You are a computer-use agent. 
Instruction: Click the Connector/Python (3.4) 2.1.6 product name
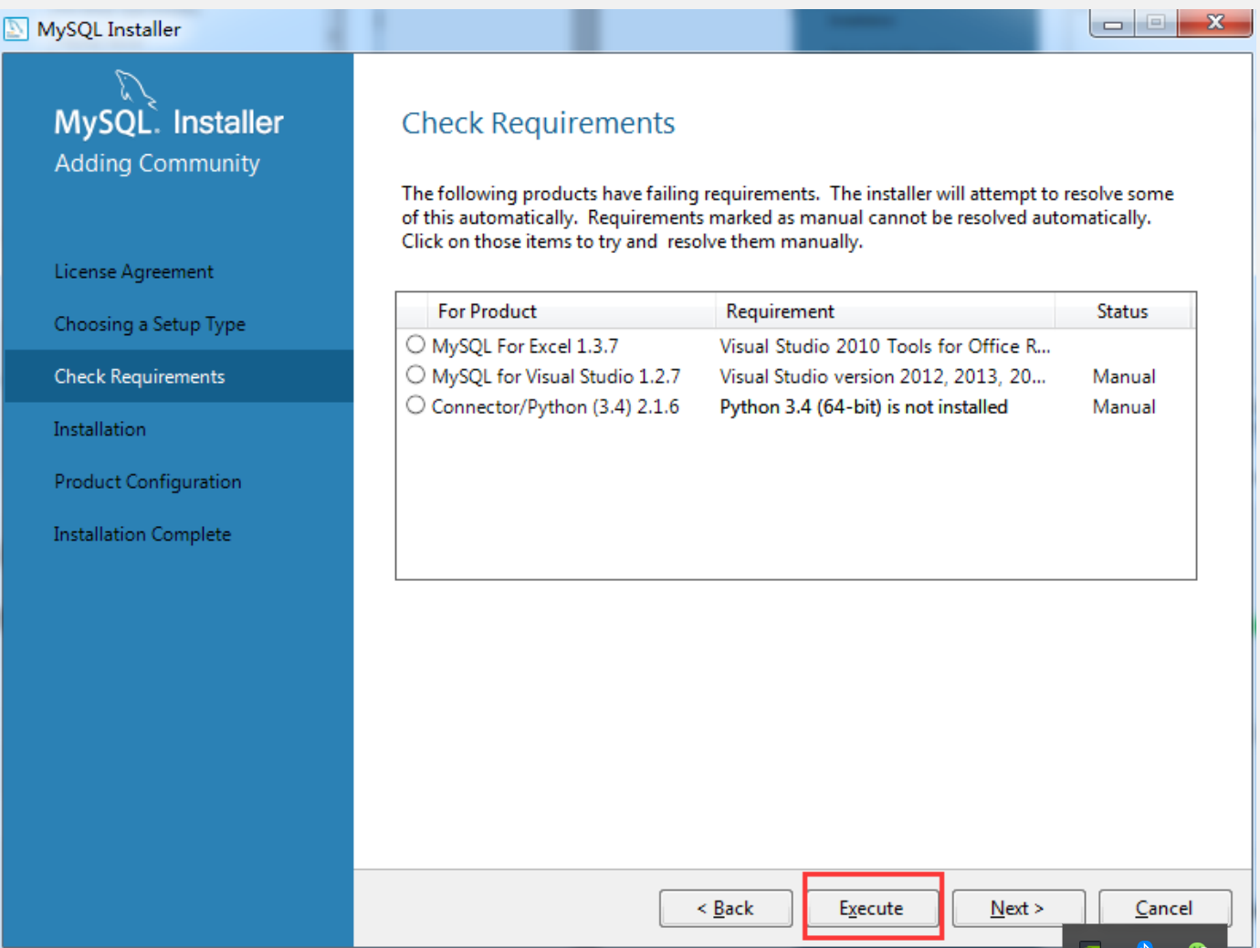[x=555, y=406]
